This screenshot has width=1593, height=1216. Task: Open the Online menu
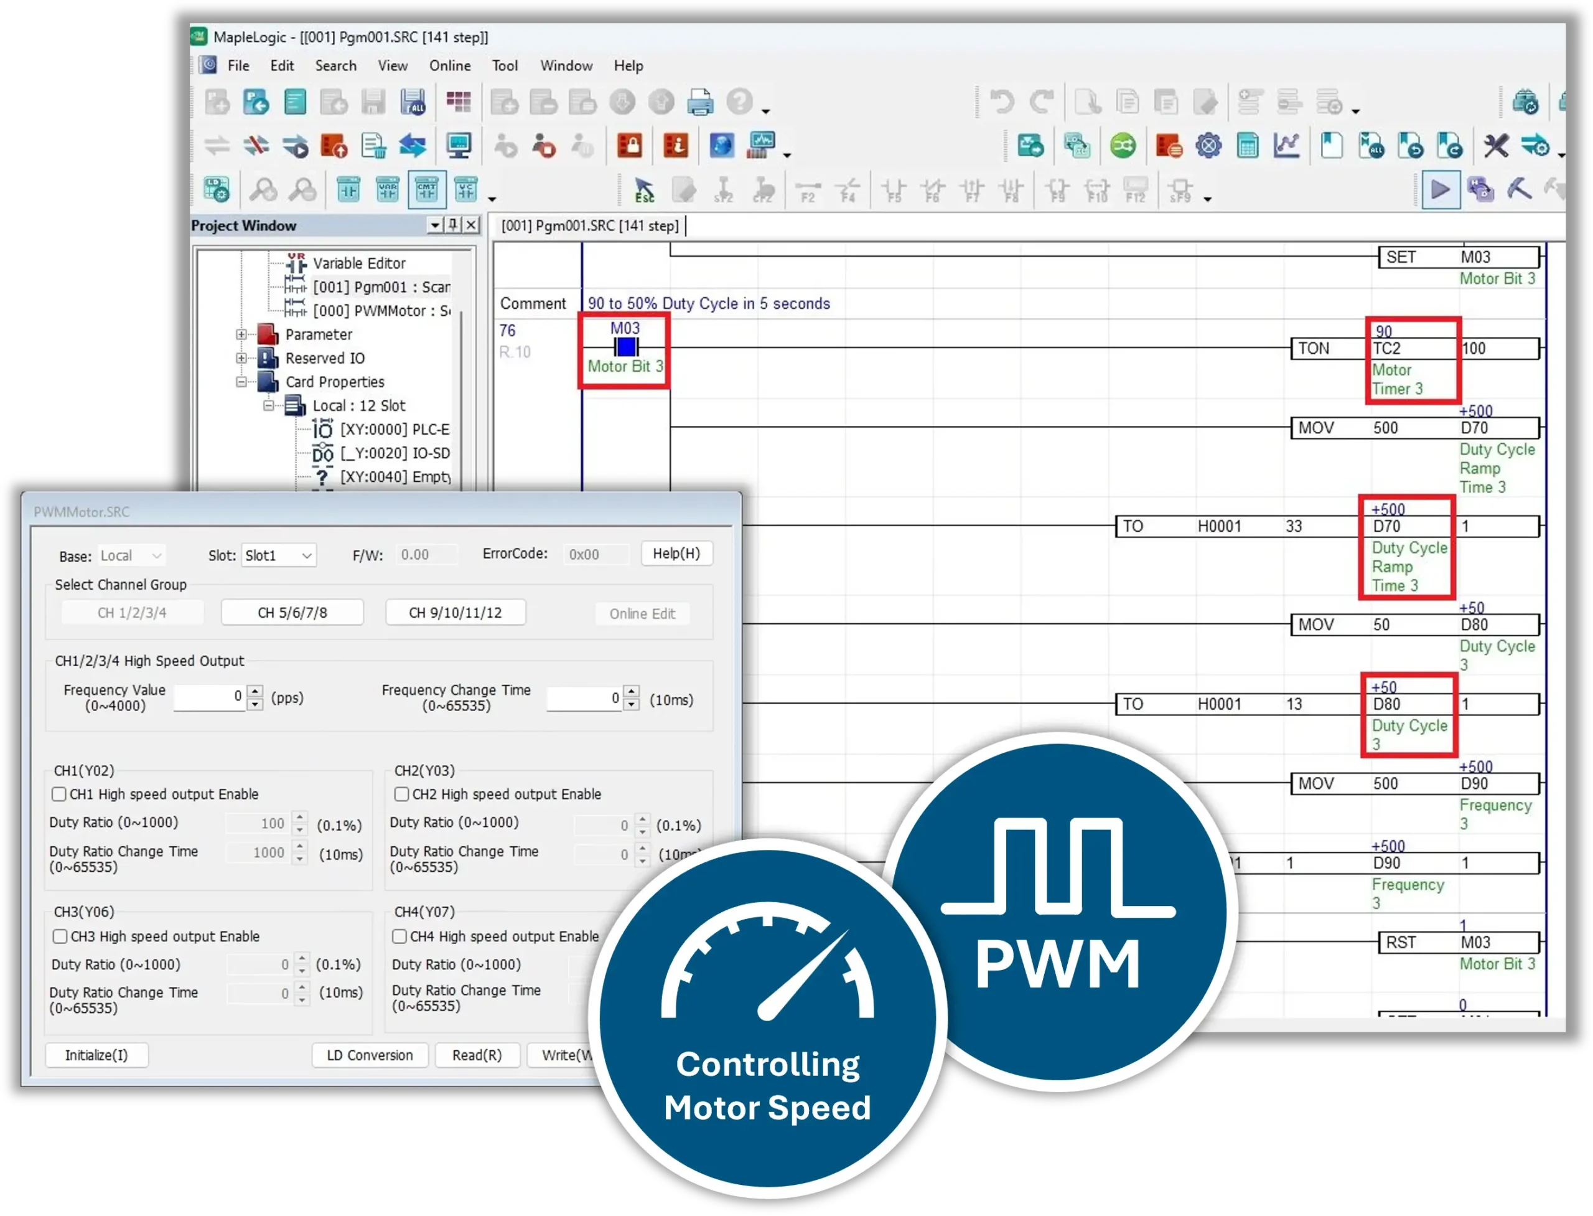449,66
